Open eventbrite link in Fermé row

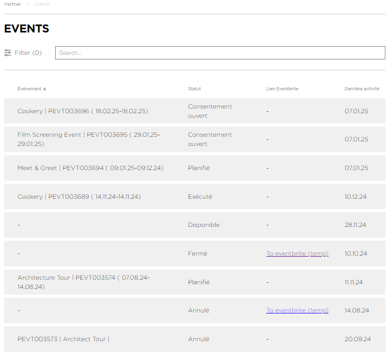point(297,254)
